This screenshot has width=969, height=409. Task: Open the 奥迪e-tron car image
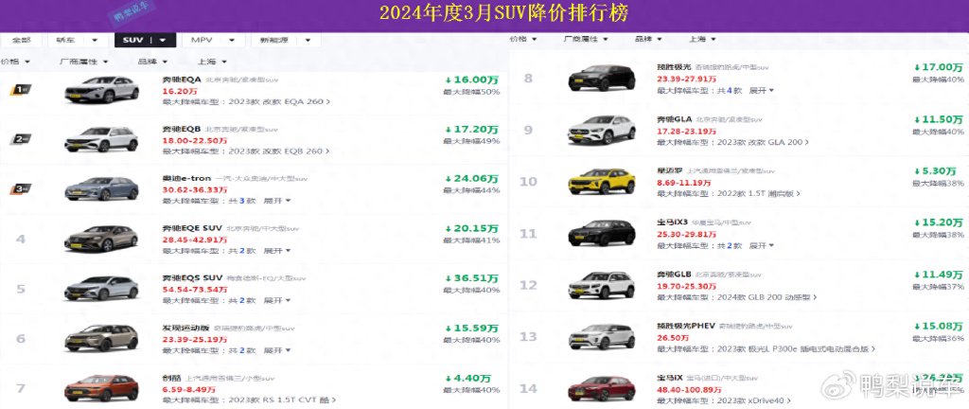tap(101, 189)
